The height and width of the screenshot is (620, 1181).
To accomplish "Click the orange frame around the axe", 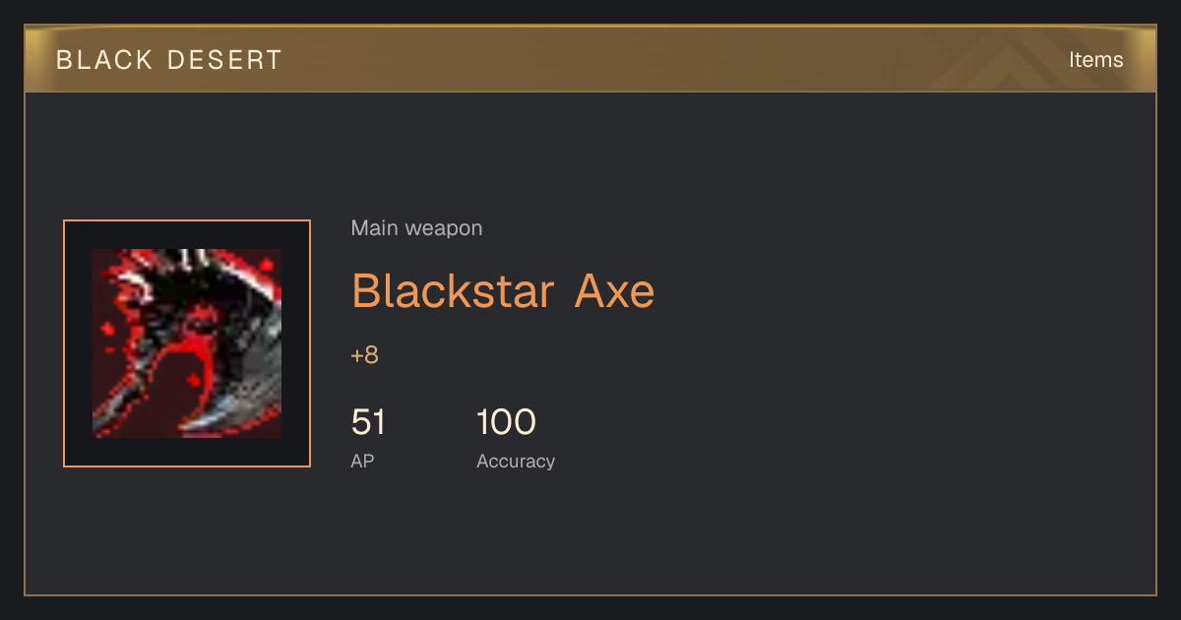I will [x=187, y=220].
